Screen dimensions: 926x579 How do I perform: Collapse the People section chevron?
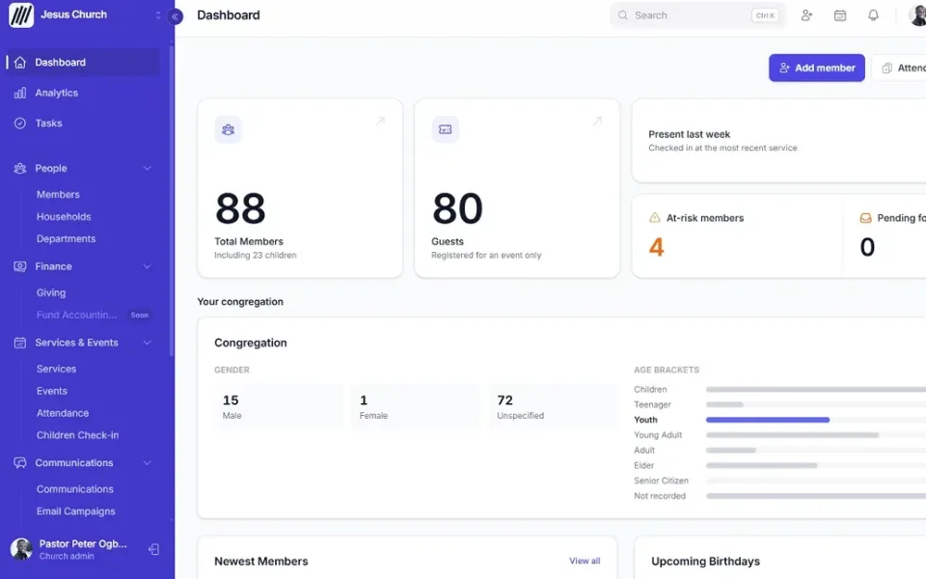pyautogui.click(x=147, y=168)
